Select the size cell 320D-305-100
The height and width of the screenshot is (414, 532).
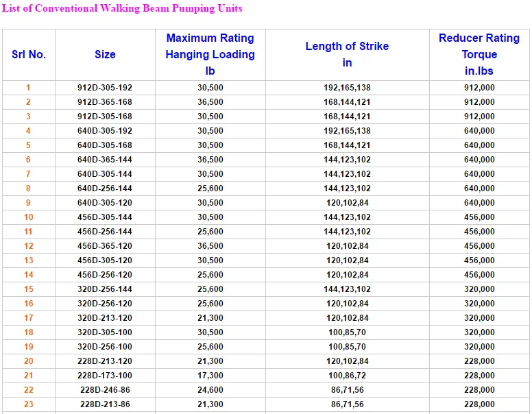[x=105, y=332]
